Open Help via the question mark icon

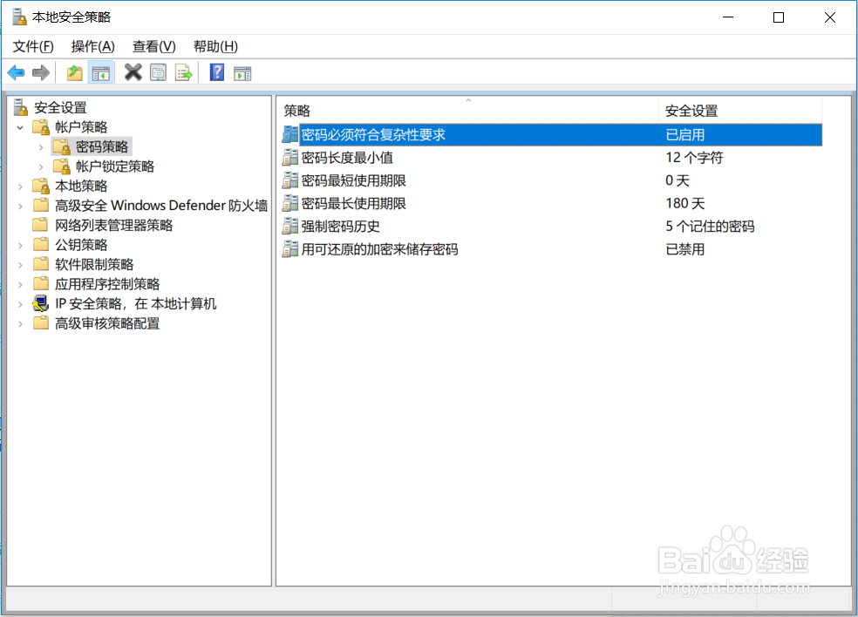point(215,72)
